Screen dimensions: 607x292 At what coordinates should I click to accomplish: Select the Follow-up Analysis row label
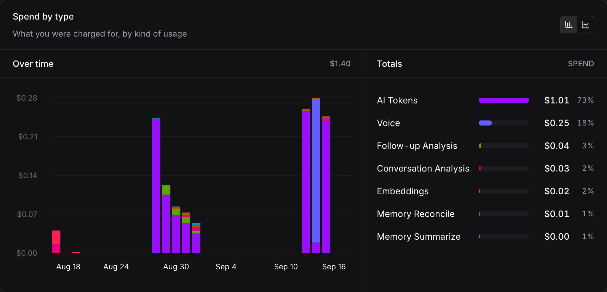(x=417, y=146)
